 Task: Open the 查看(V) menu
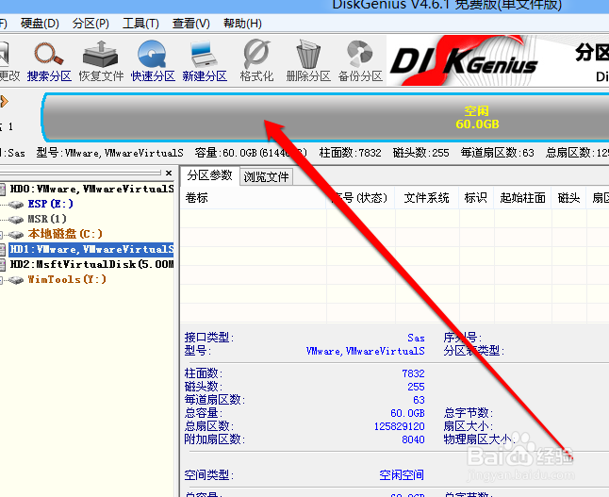pos(190,24)
